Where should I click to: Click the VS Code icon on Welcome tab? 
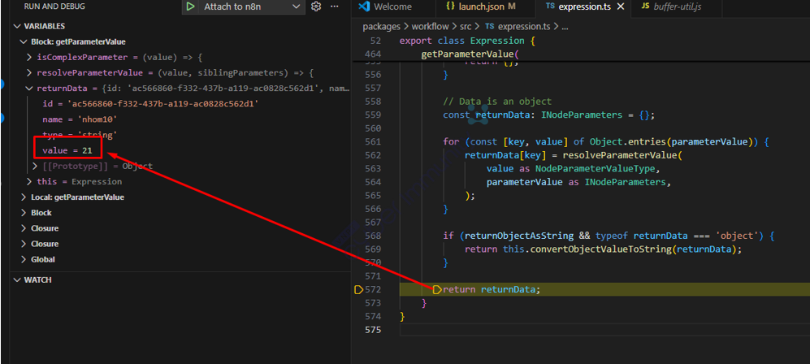(364, 6)
